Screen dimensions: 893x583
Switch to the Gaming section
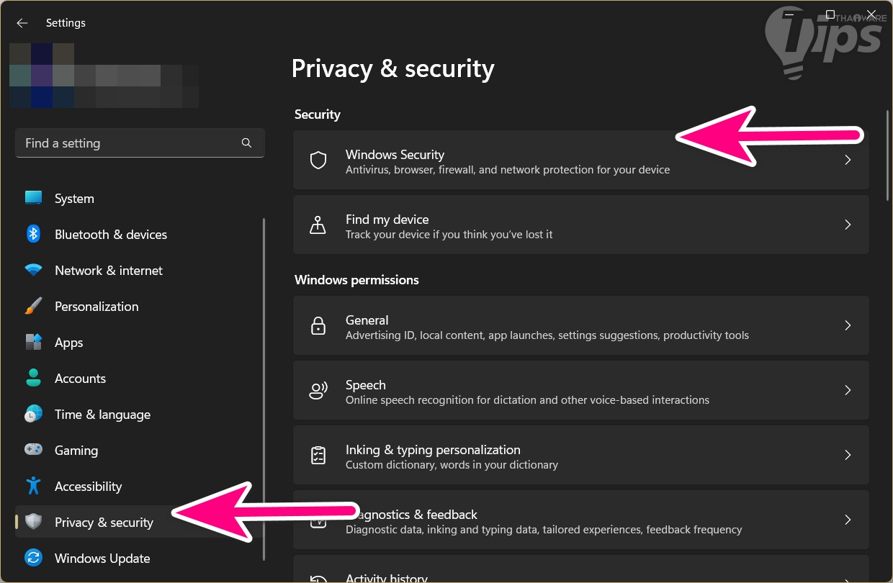tap(76, 451)
